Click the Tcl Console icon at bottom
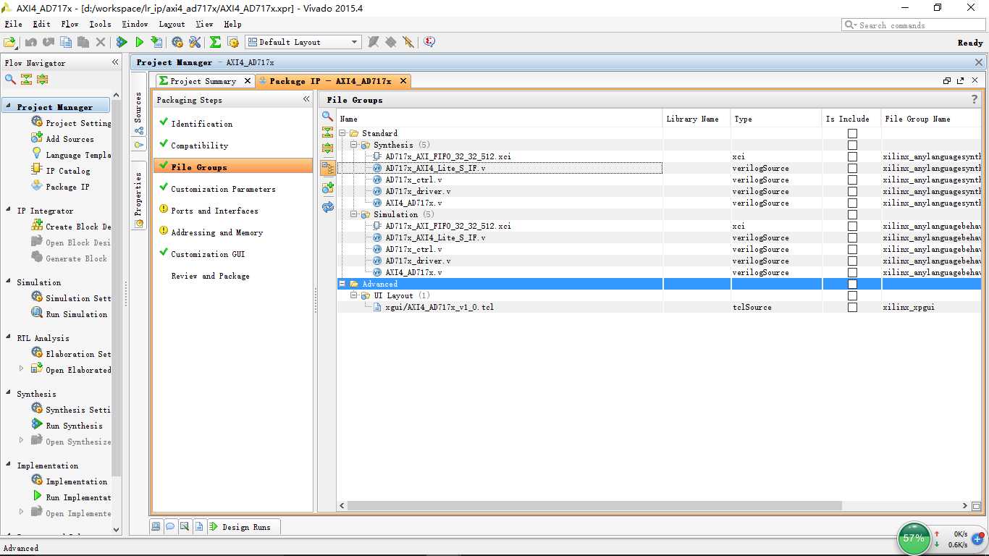 (x=156, y=527)
